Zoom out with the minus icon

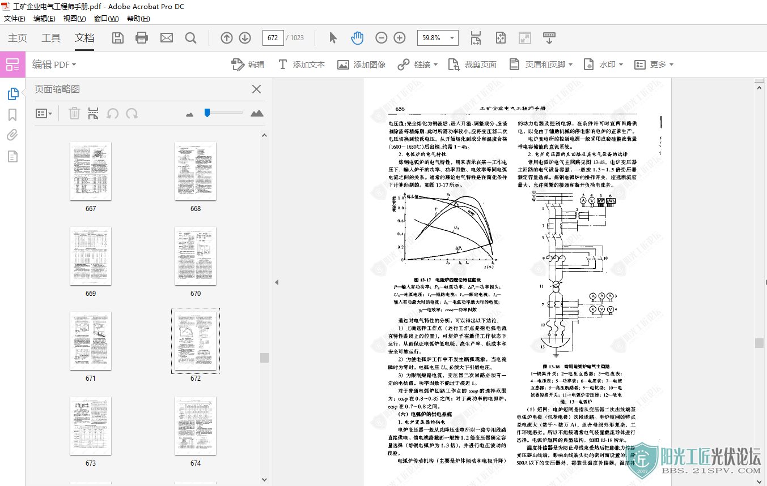(x=382, y=38)
